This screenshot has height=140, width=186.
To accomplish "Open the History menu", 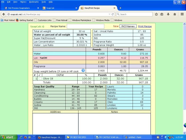I will 23,2.
